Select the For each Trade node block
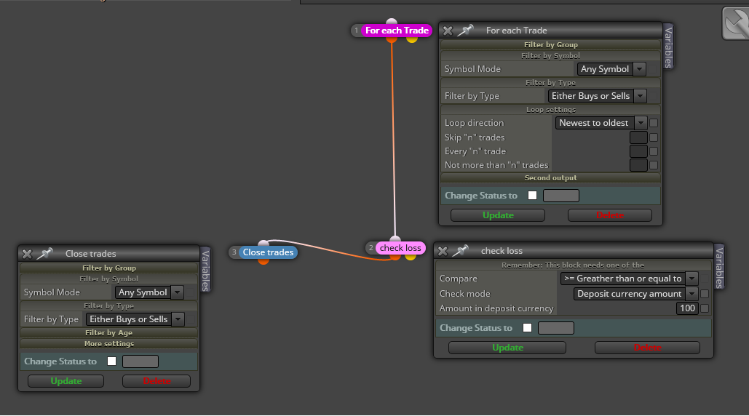The height and width of the screenshot is (416, 749). pos(397,31)
